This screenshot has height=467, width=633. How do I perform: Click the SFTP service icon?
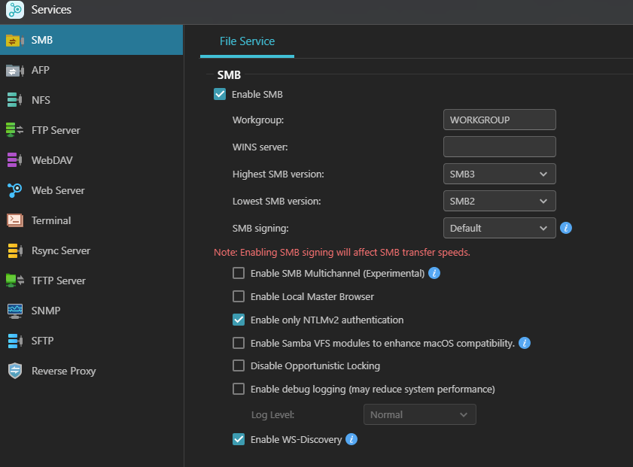click(x=15, y=341)
